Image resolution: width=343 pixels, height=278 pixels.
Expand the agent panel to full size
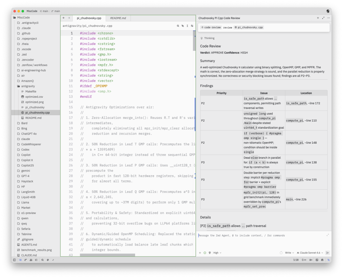pos(323,18)
